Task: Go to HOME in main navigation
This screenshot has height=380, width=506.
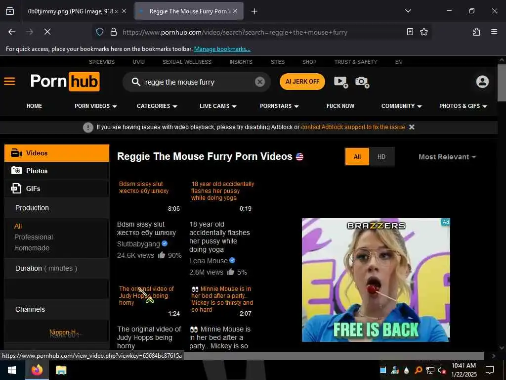Action: [x=34, y=106]
